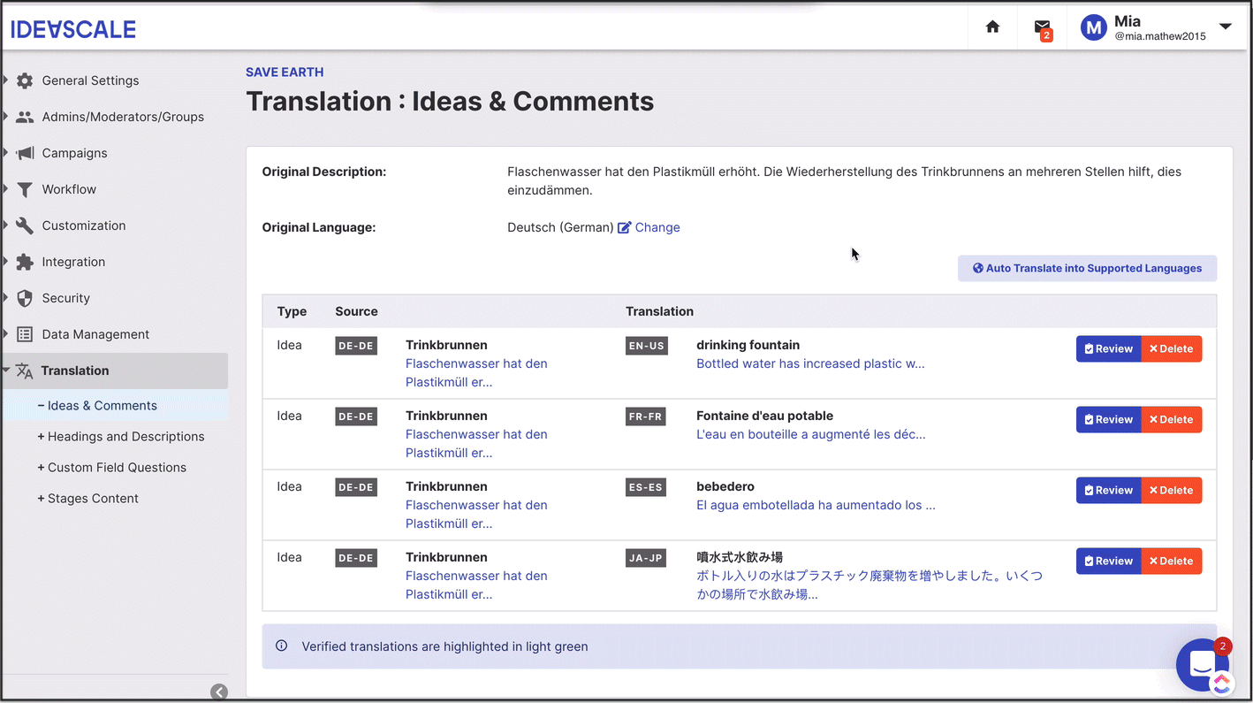The width and height of the screenshot is (1253, 703).
Task: Click 'bebedero' translation title
Action: (x=725, y=486)
